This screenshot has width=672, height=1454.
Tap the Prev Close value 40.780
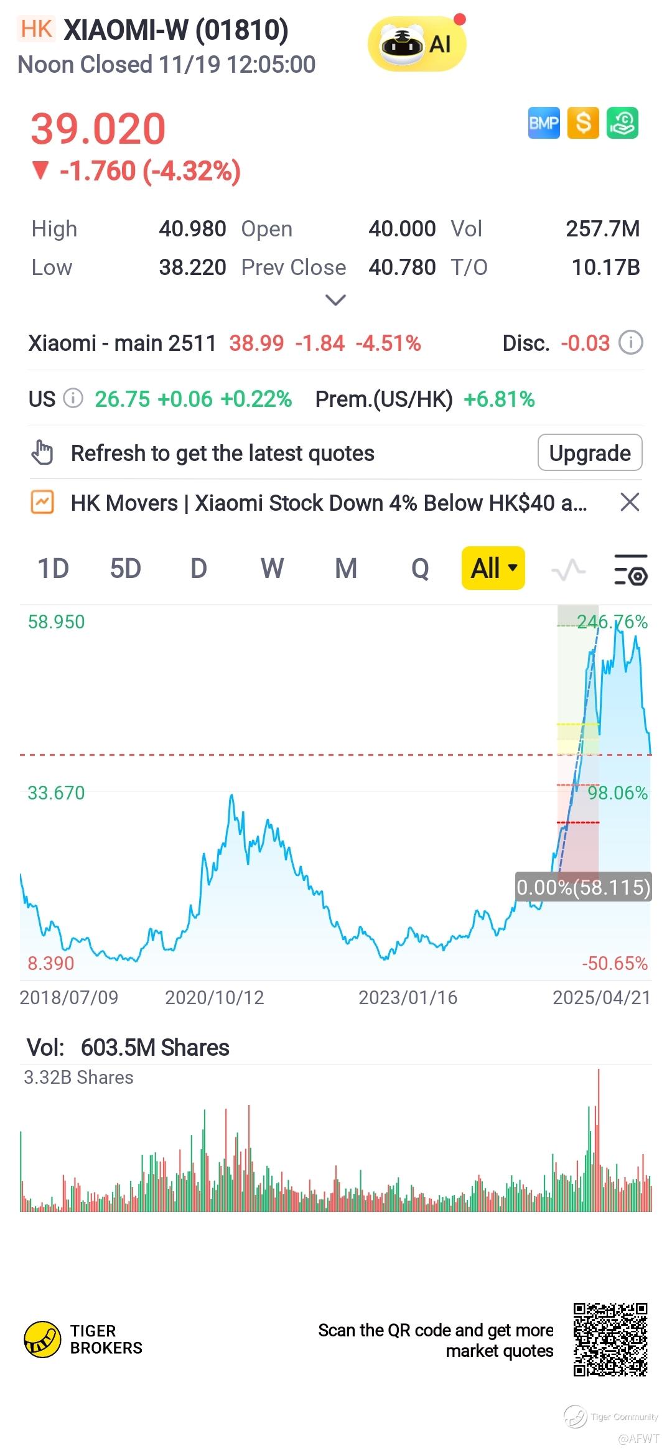click(x=402, y=267)
